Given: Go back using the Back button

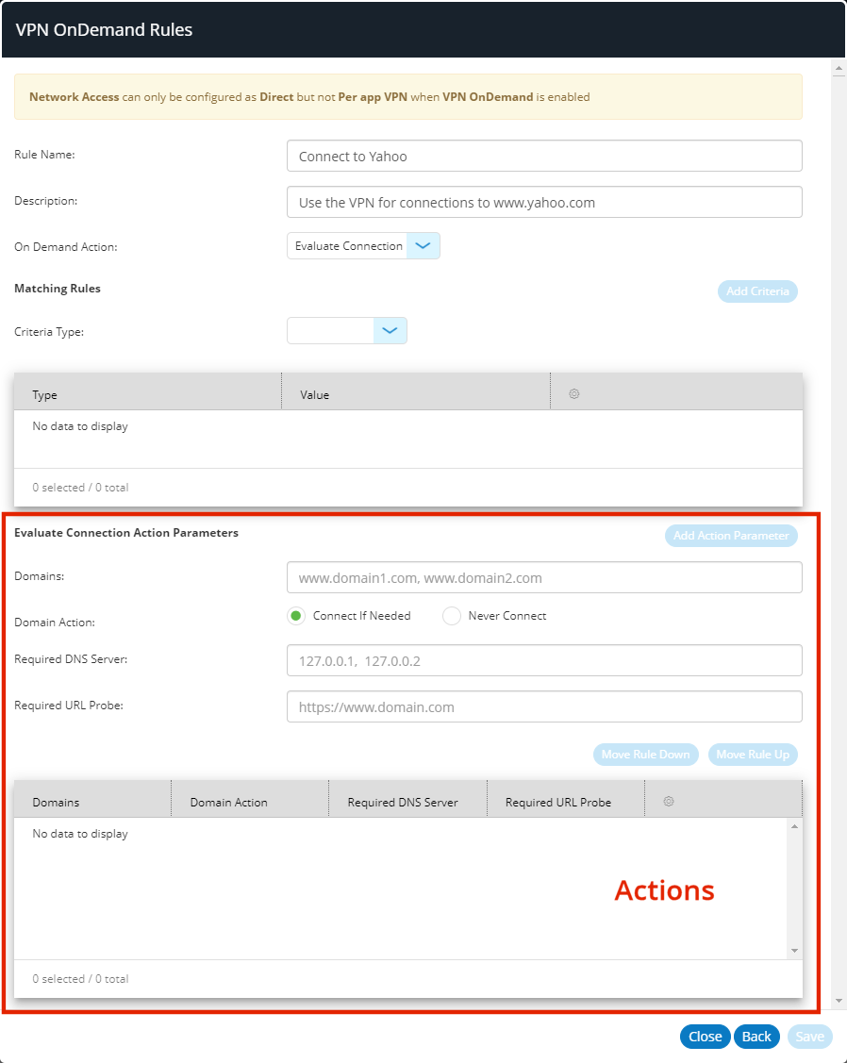Looking at the screenshot, I should click(x=756, y=1037).
